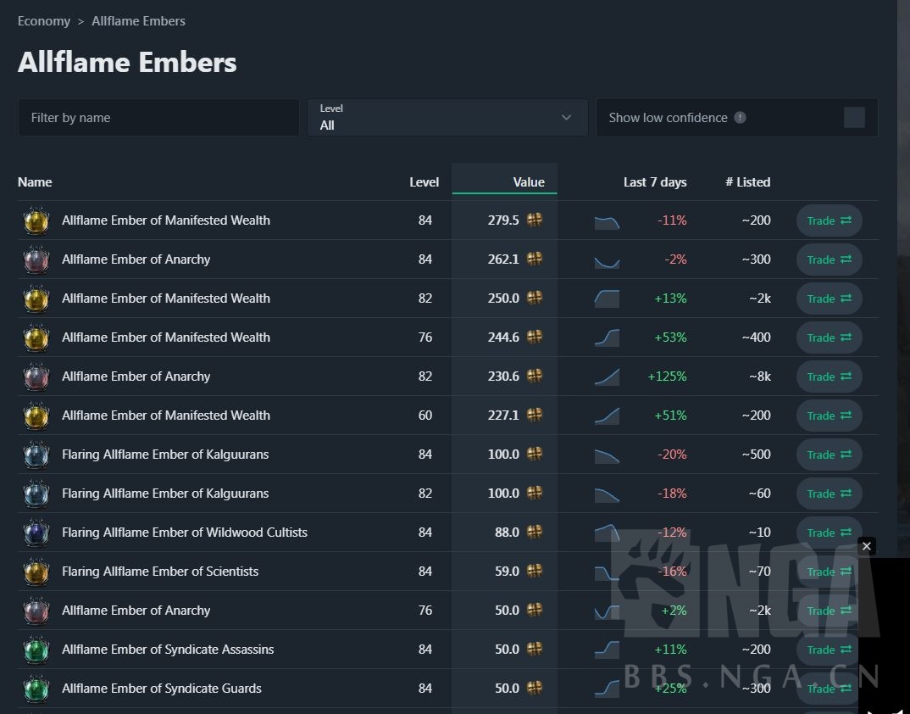Open the Level filter dropdown
Screen dimensions: 910x714
pos(447,118)
